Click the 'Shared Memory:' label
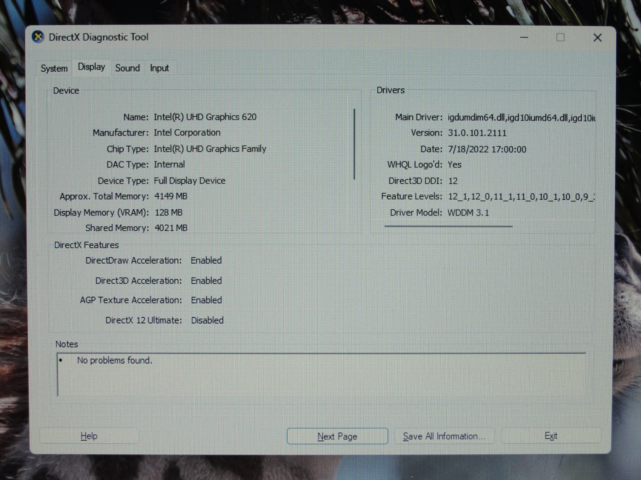This screenshot has width=641, height=480. tap(117, 228)
